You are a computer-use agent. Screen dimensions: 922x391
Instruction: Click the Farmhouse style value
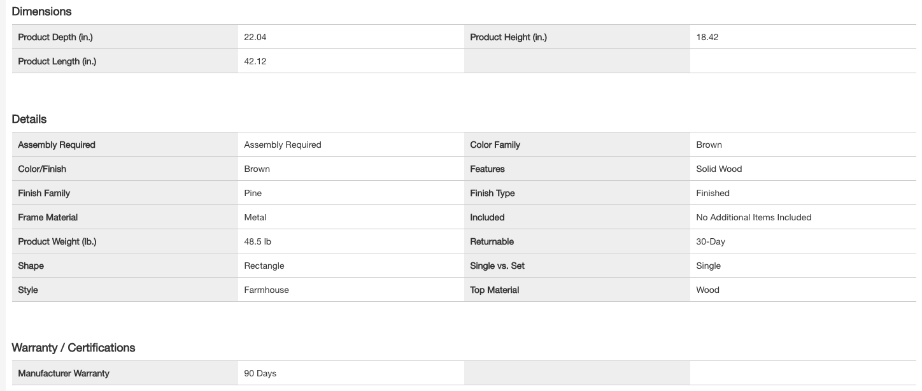(266, 290)
